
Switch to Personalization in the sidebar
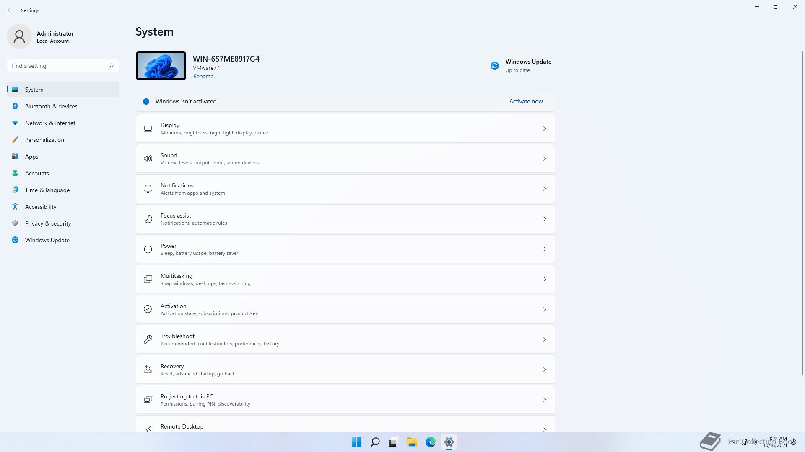(44, 140)
